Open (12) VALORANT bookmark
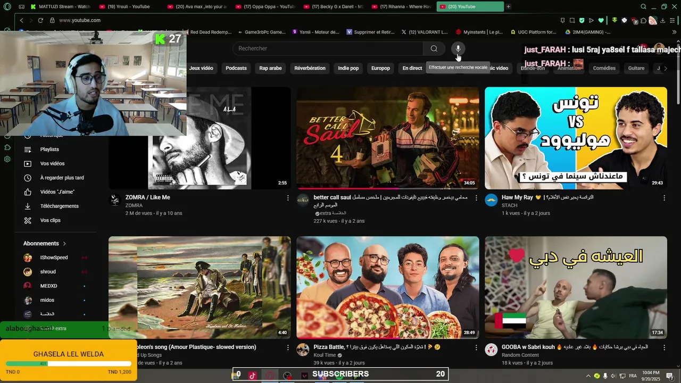 coord(425,32)
